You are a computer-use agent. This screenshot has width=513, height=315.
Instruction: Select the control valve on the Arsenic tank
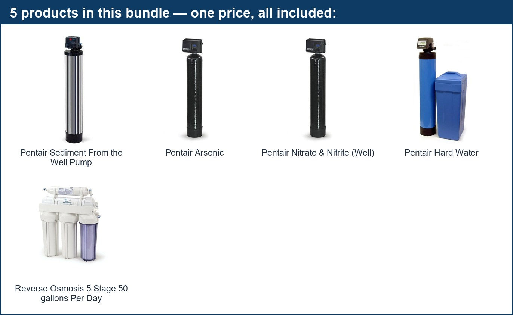(x=193, y=46)
